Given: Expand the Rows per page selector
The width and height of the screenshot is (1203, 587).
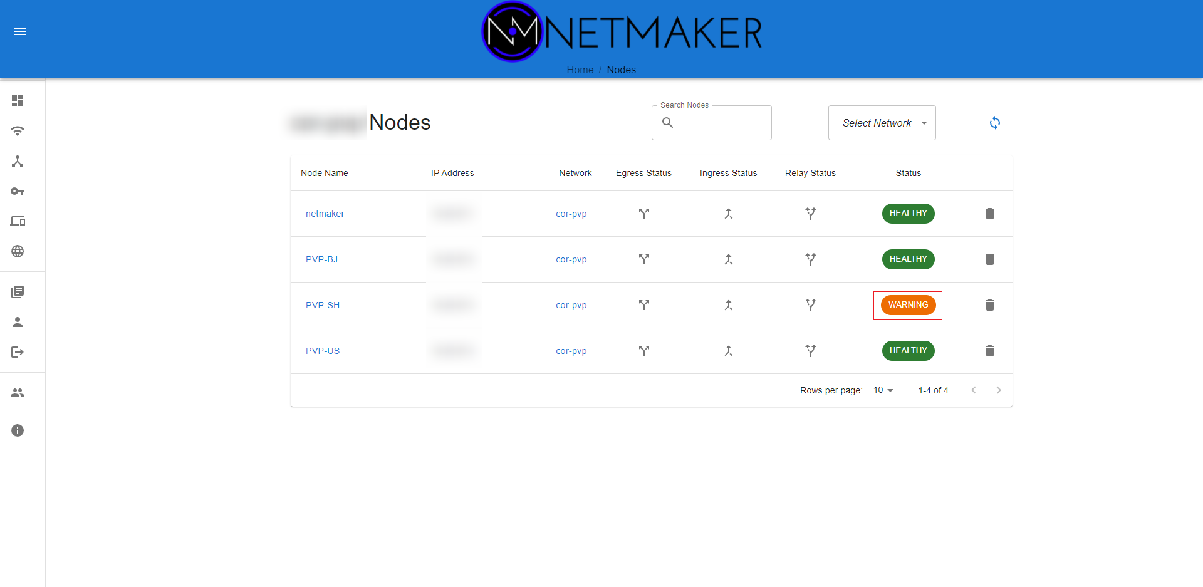Looking at the screenshot, I should pyautogui.click(x=883, y=390).
